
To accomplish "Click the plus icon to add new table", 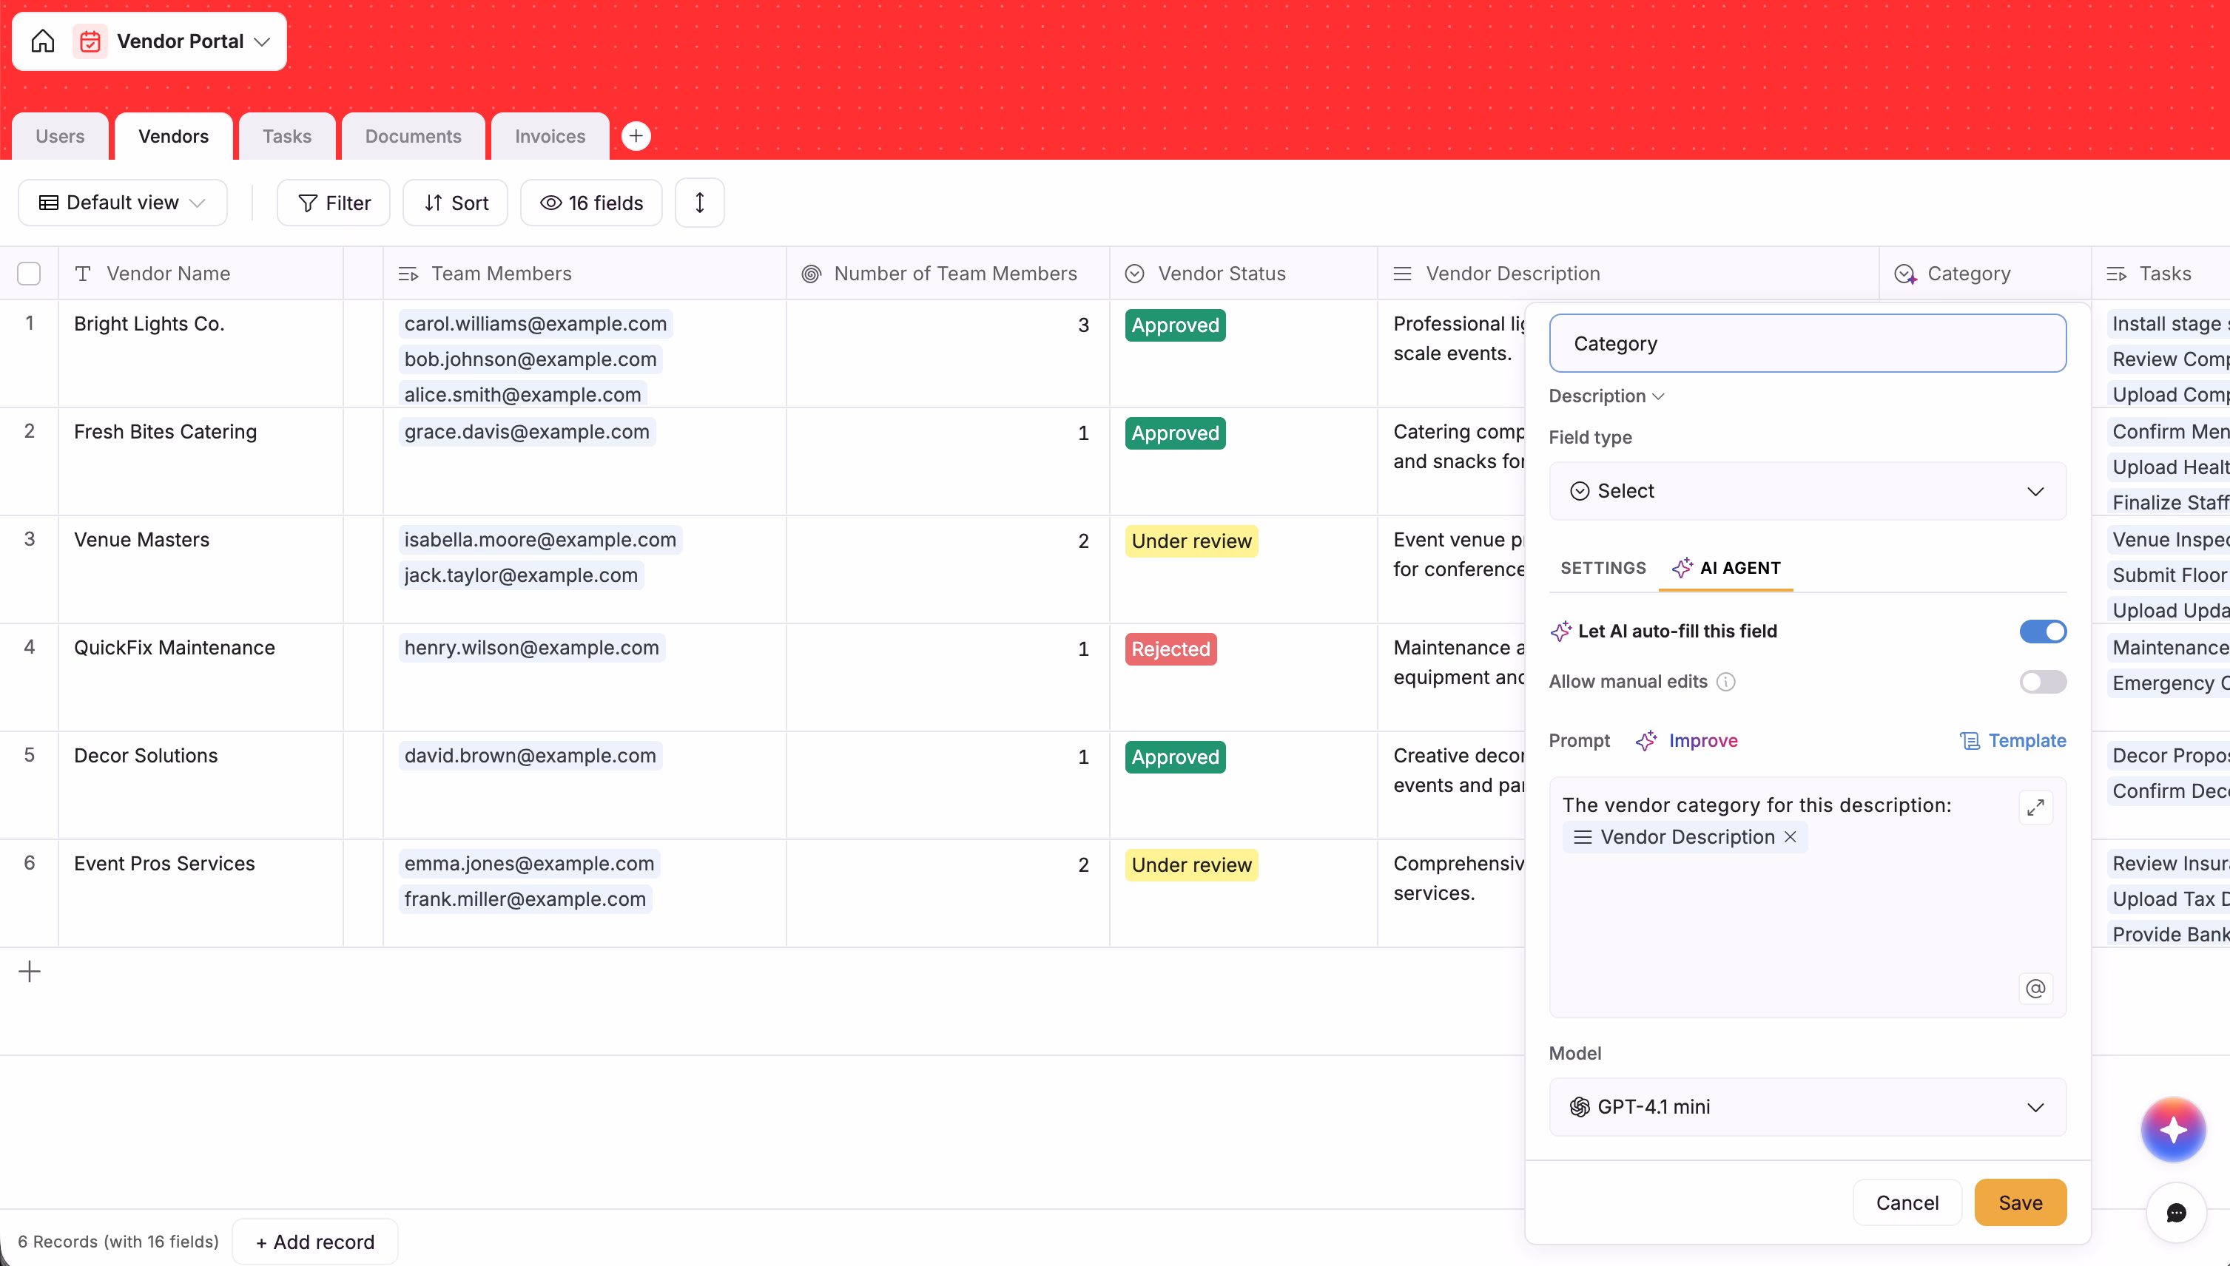I will coord(636,135).
